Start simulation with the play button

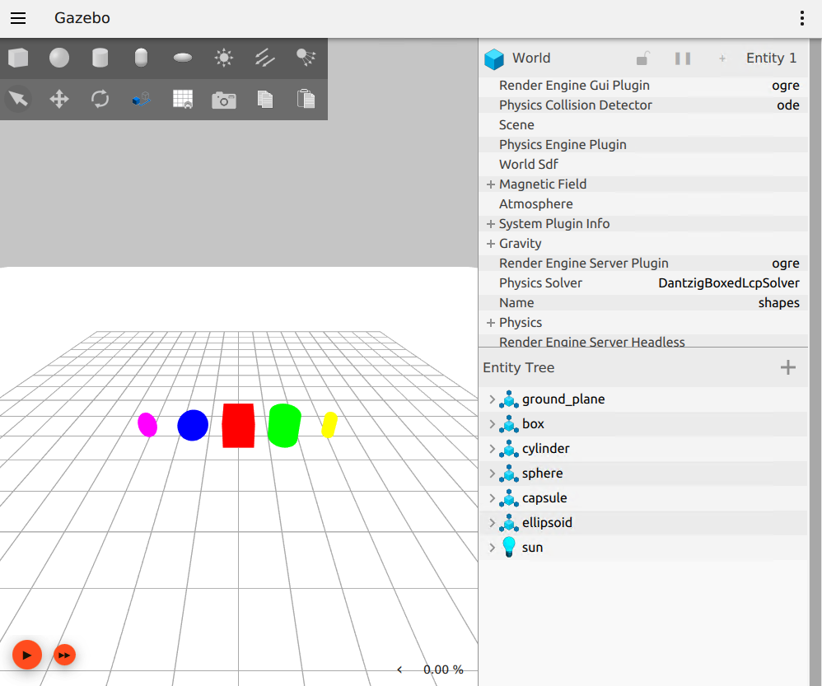pos(26,655)
